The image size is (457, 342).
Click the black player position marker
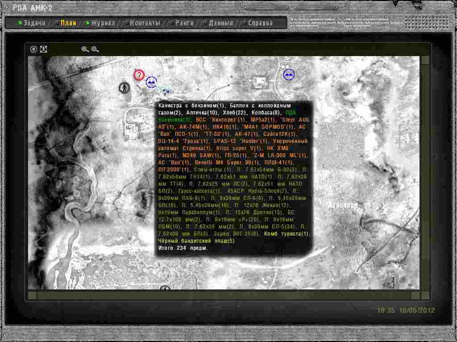click(x=125, y=88)
